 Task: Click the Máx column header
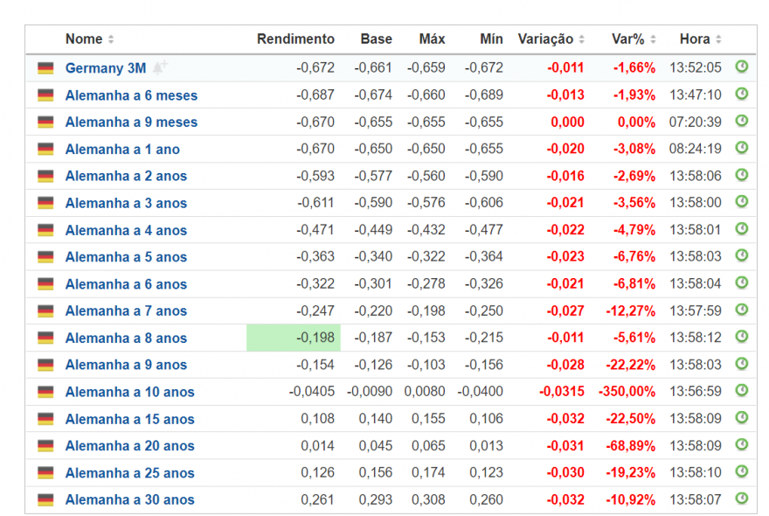432,39
